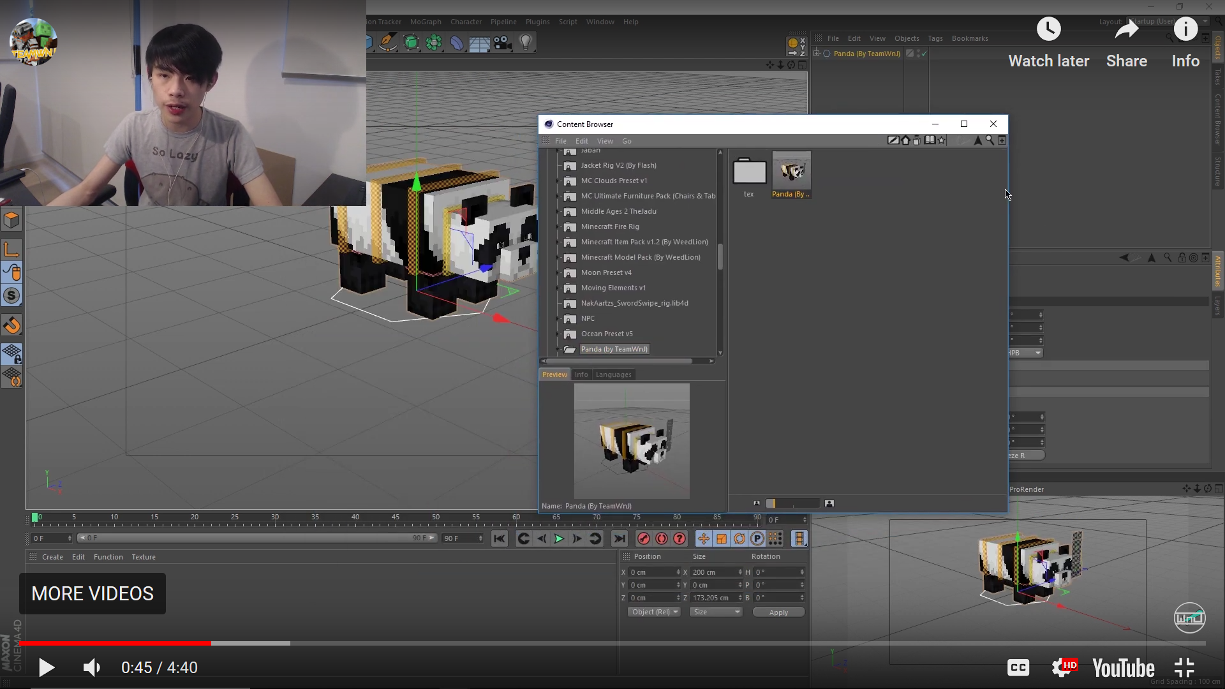
Task: Switch to the Languages tab
Action: 613,374
